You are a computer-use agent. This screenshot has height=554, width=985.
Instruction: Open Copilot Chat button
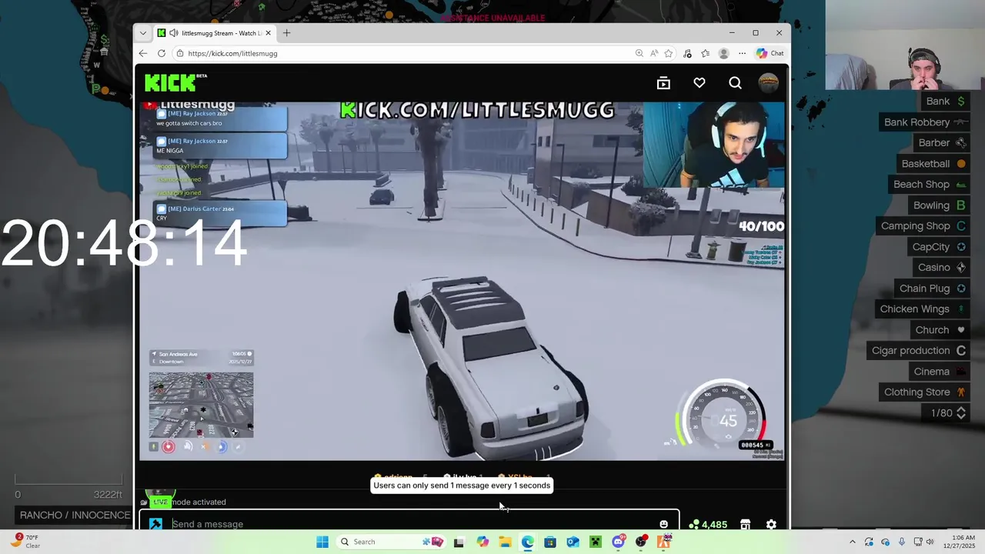(x=770, y=53)
